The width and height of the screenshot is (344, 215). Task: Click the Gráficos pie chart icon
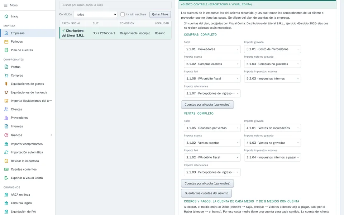[6, 135]
